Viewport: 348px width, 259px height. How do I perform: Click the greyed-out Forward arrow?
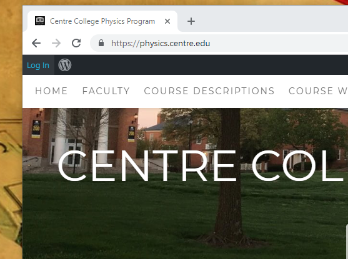pos(56,43)
